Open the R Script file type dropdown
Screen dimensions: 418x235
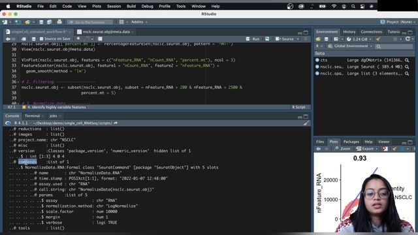click(x=300, y=107)
